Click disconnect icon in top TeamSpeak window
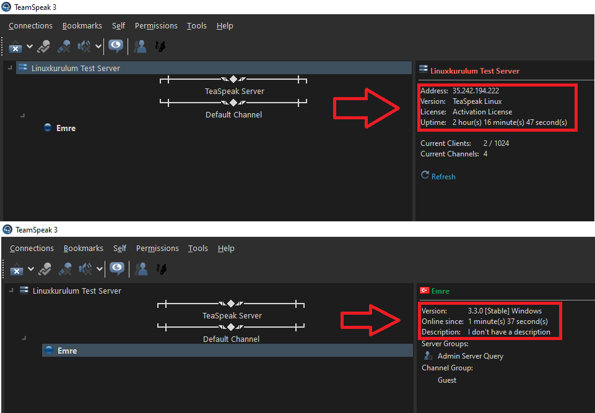The width and height of the screenshot is (595, 413). coord(15,46)
